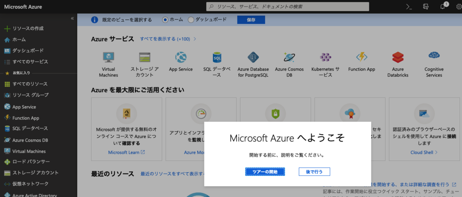Open Virtual Machines service icon
Image resolution: width=462 pixels, height=197 pixels.
[108, 58]
